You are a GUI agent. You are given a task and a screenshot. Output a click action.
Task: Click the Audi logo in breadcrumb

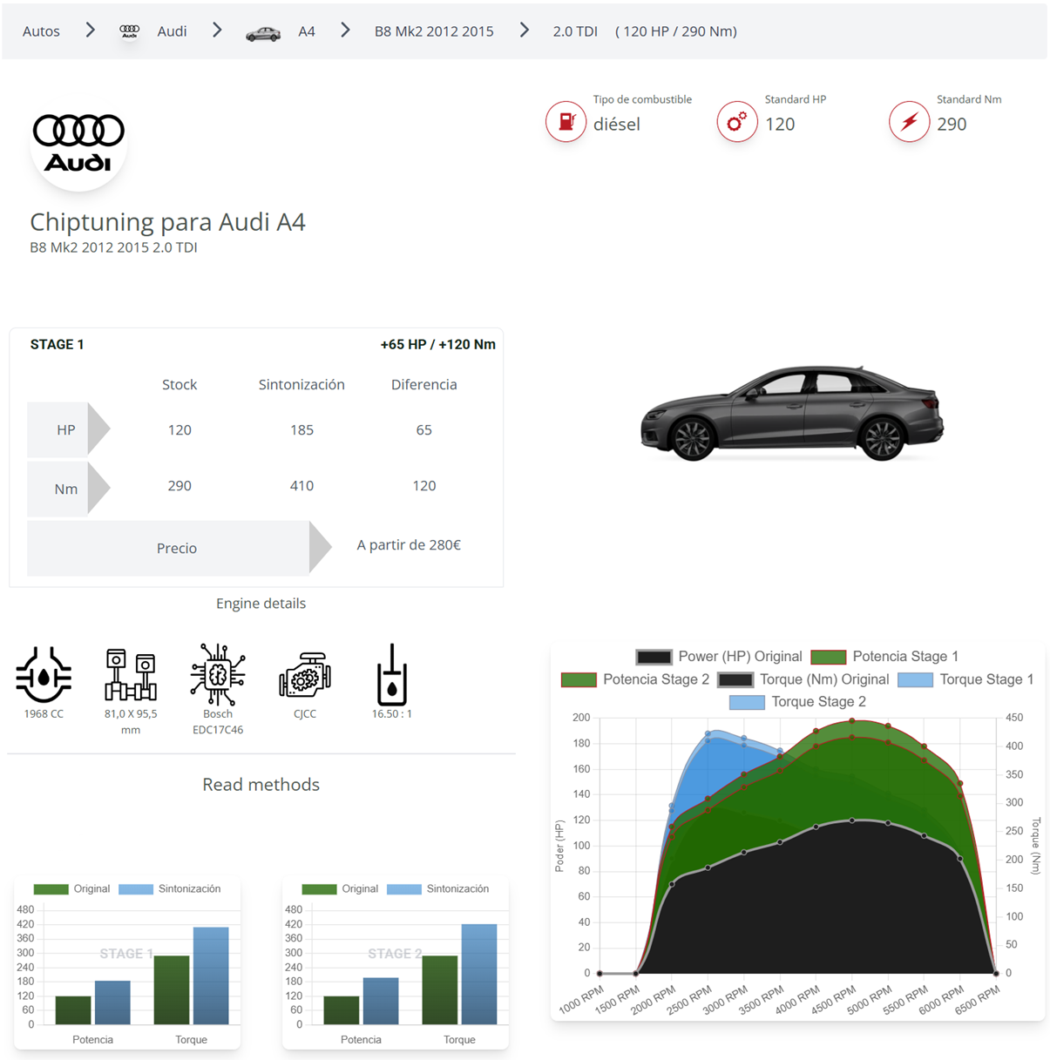point(129,31)
